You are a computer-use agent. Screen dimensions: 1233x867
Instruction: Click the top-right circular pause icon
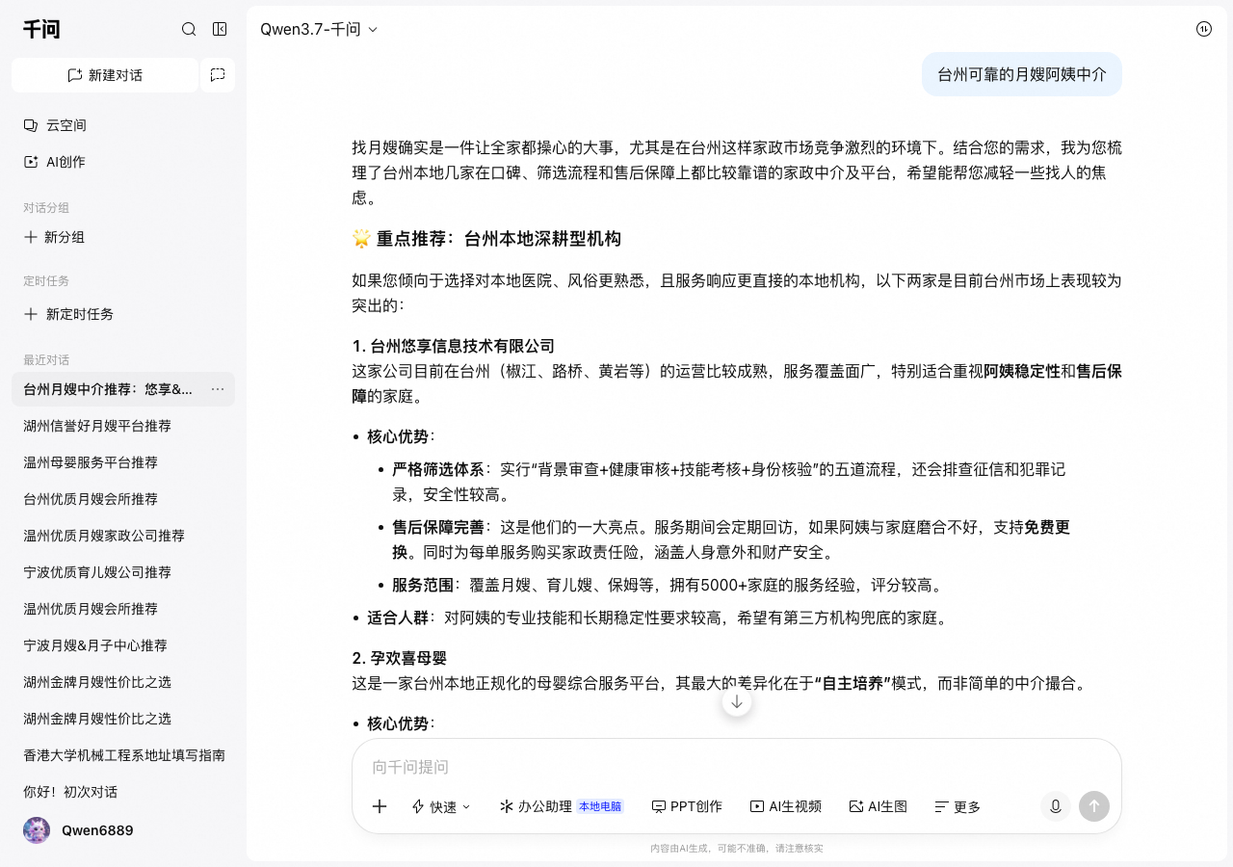click(x=1204, y=29)
